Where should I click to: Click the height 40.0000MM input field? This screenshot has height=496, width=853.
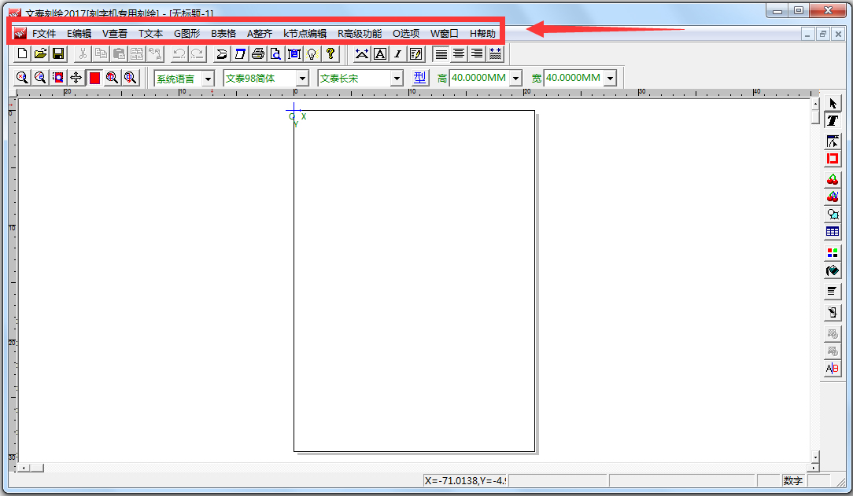480,78
